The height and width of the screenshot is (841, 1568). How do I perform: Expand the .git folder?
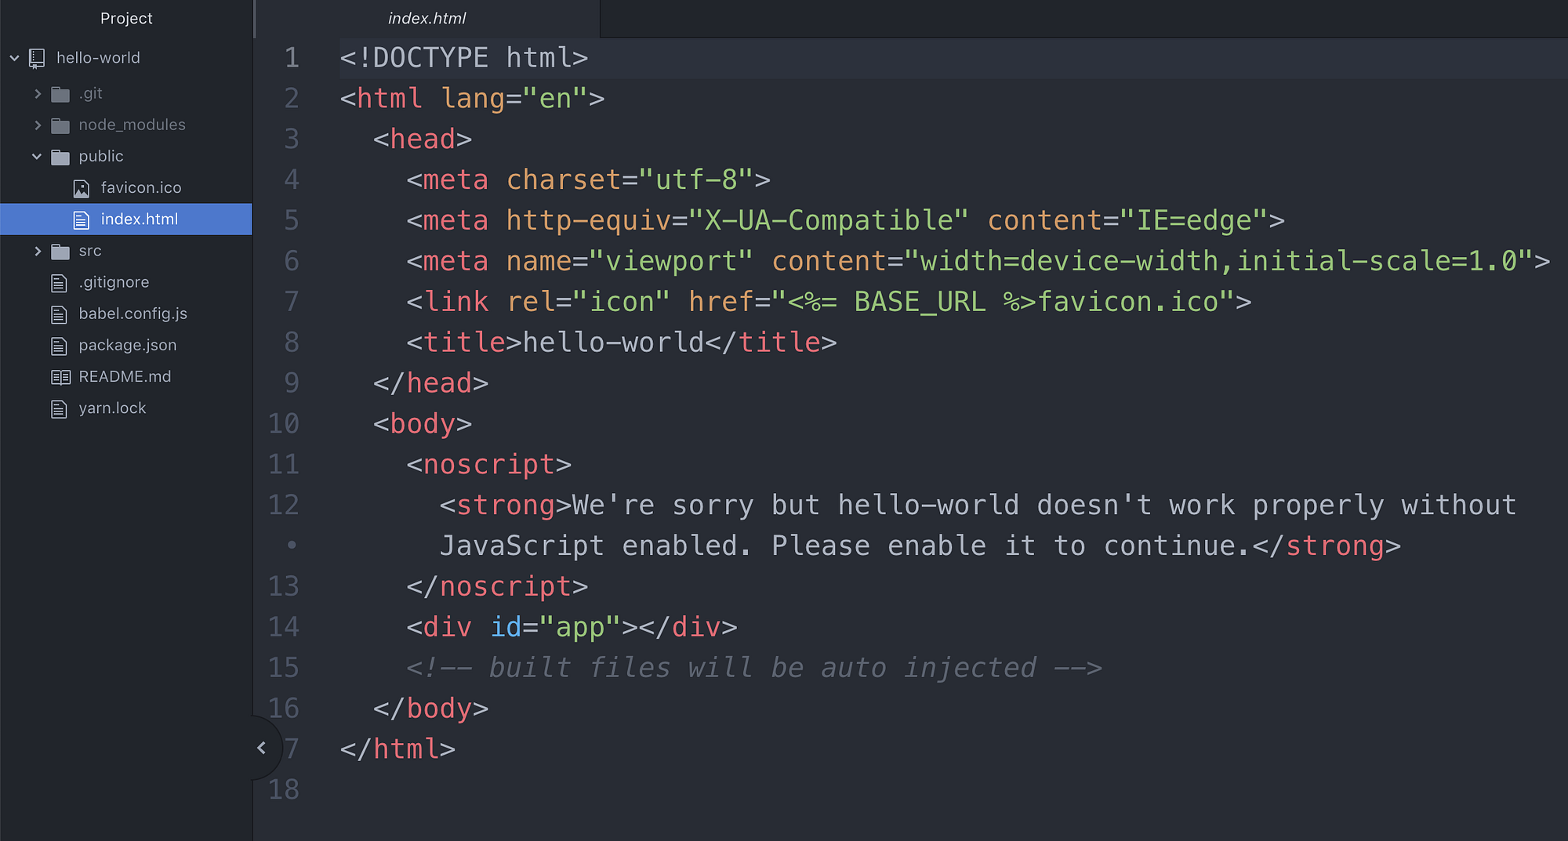tap(38, 93)
